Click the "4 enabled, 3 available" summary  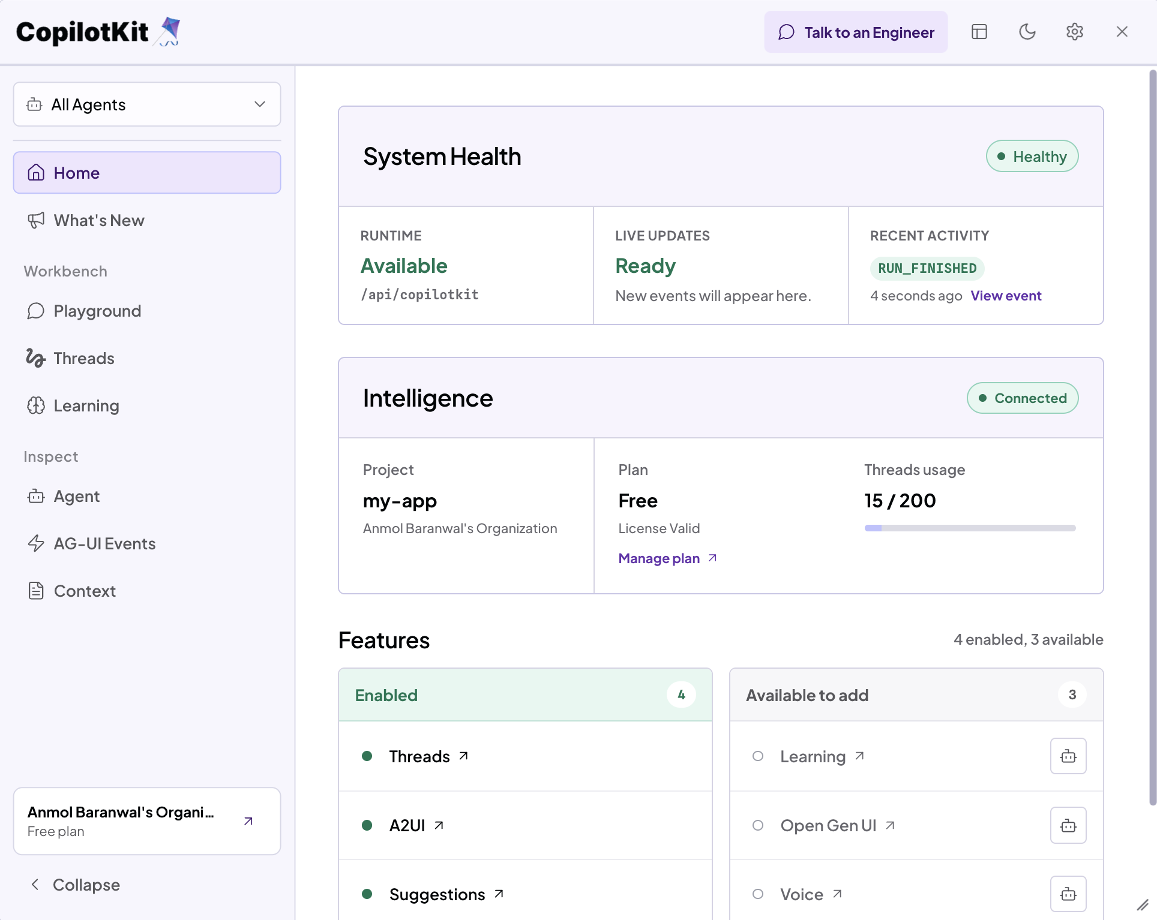point(1029,639)
